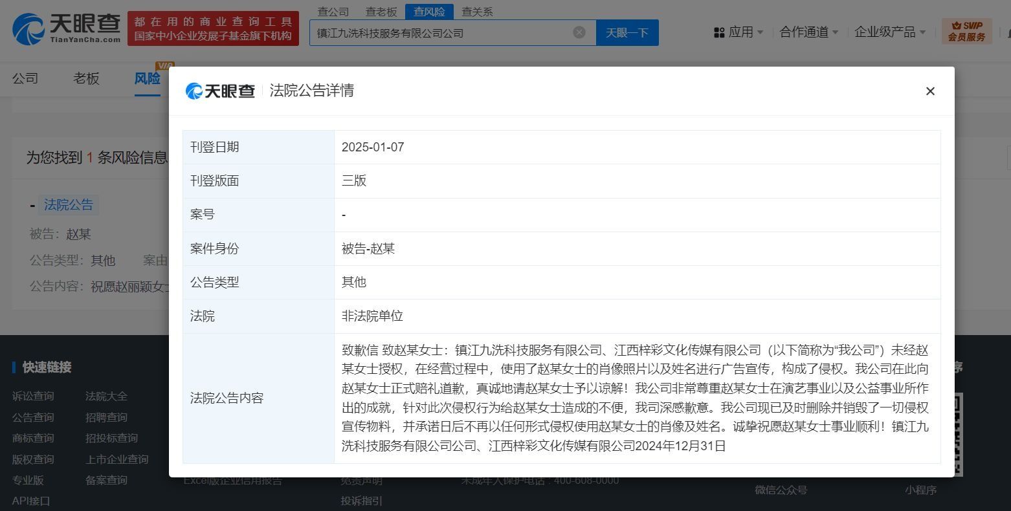
Task: Switch to the 风险 results tab
Action: coord(147,79)
